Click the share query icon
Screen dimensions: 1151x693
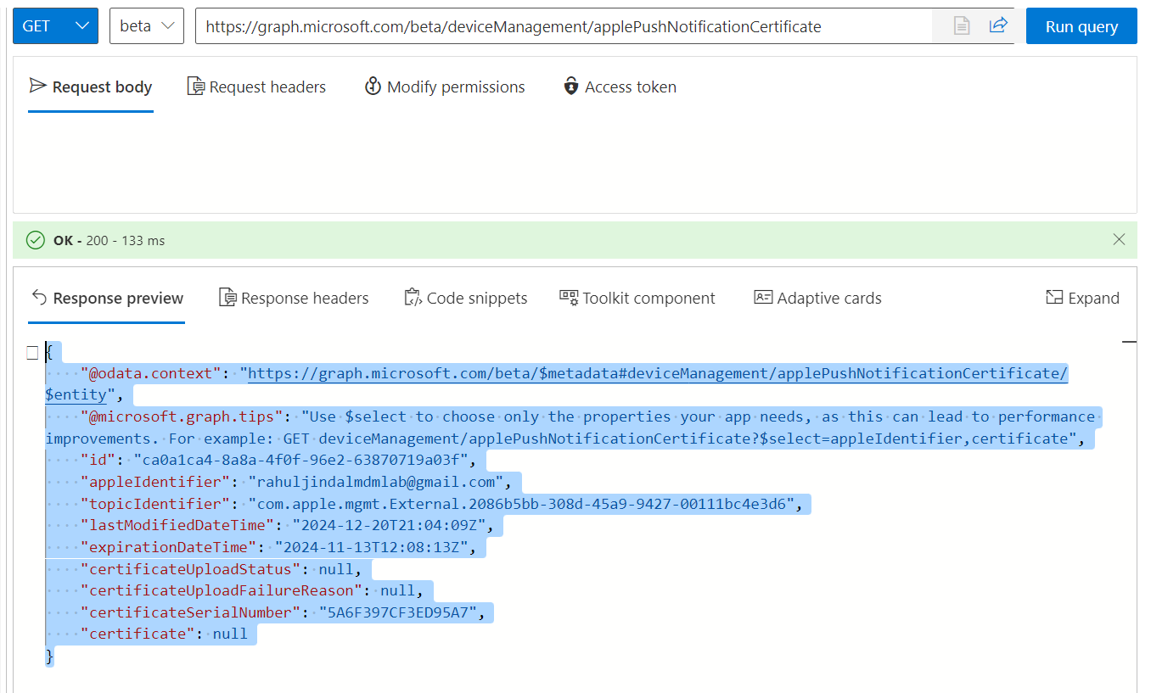[x=998, y=26]
